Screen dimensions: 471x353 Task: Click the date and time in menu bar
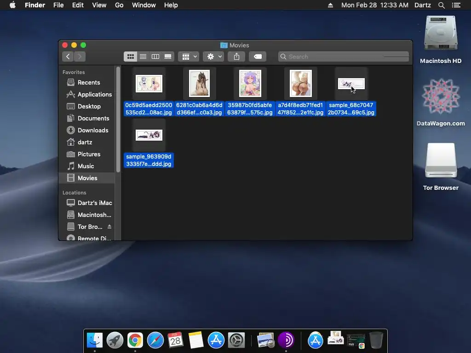(x=375, y=5)
